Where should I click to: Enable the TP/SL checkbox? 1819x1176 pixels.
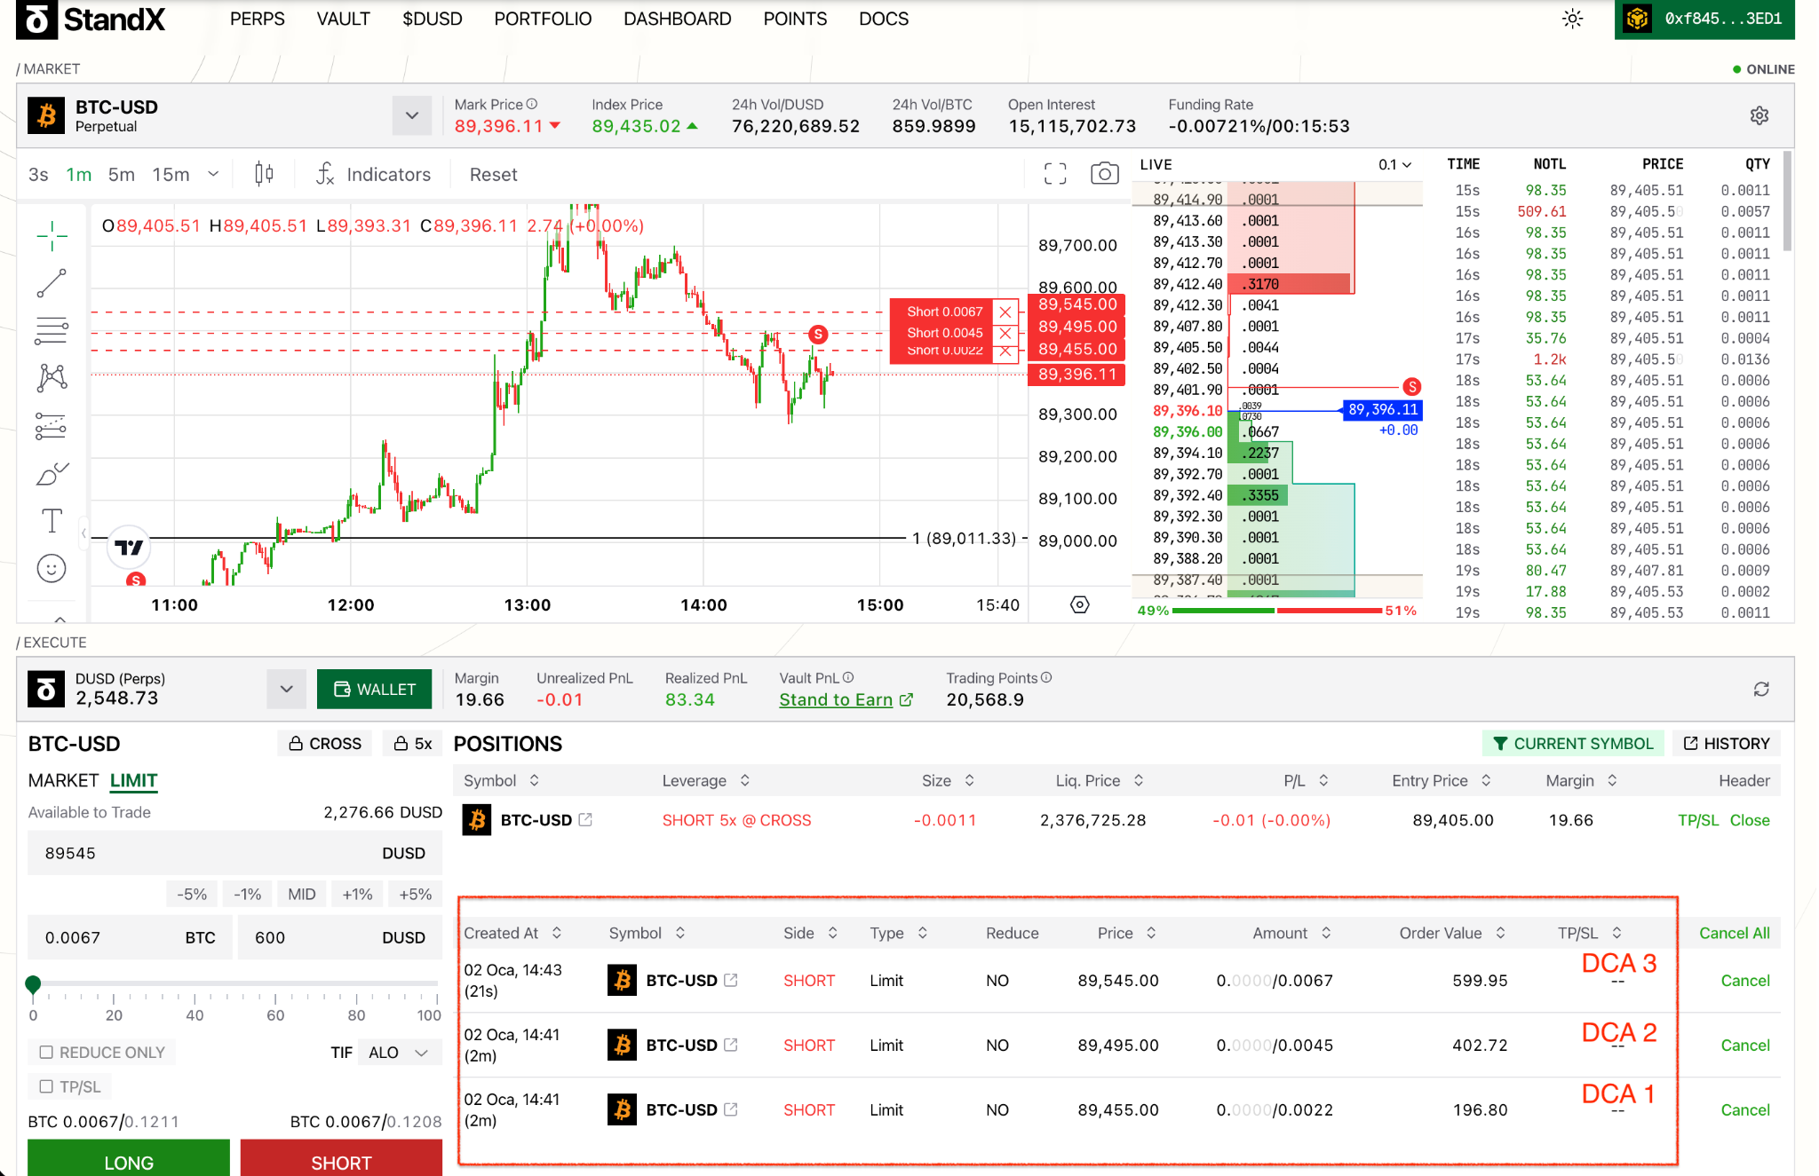[46, 1086]
